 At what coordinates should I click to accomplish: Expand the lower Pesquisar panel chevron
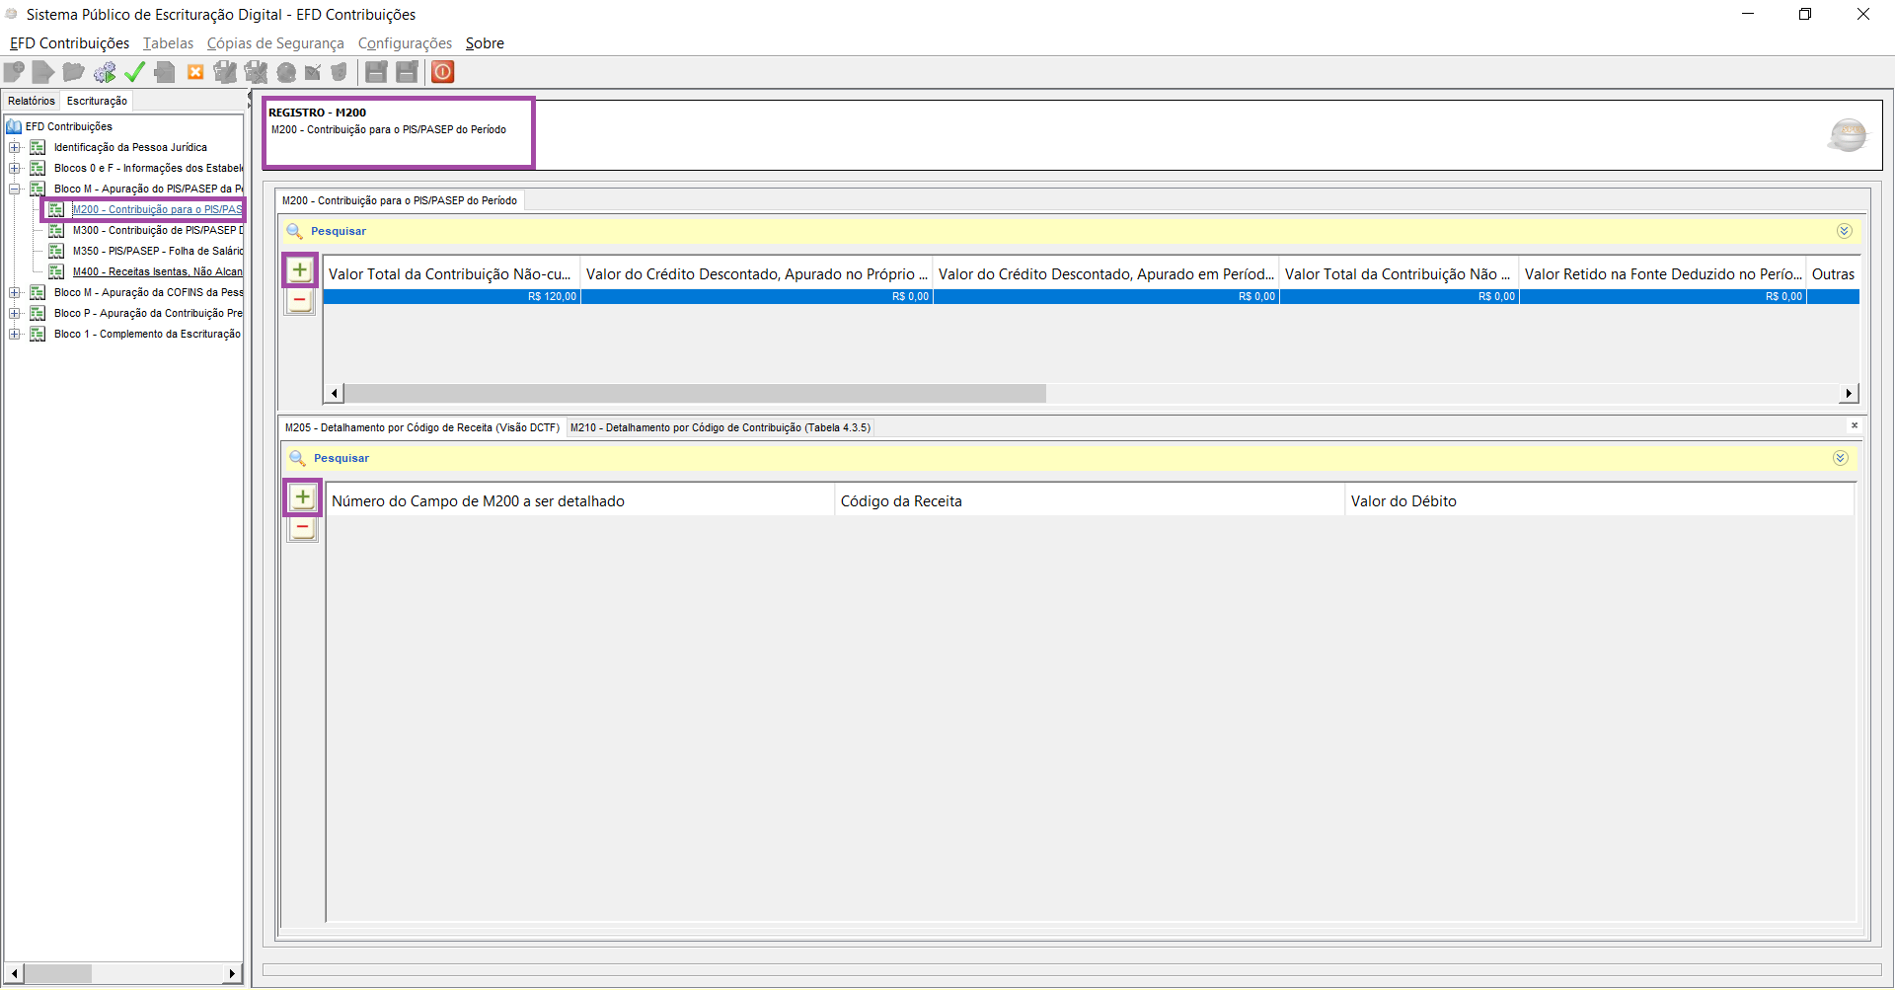1840,458
